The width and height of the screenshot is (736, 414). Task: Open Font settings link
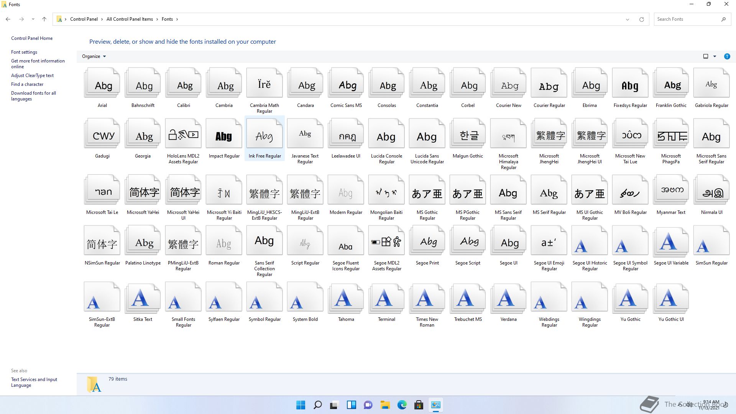coord(24,52)
